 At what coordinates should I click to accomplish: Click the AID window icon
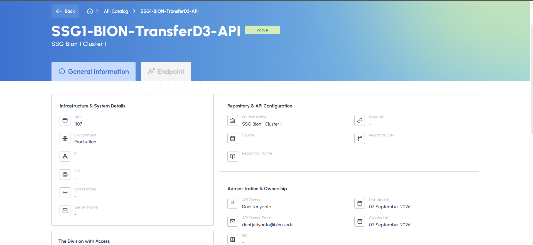[65, 121]
